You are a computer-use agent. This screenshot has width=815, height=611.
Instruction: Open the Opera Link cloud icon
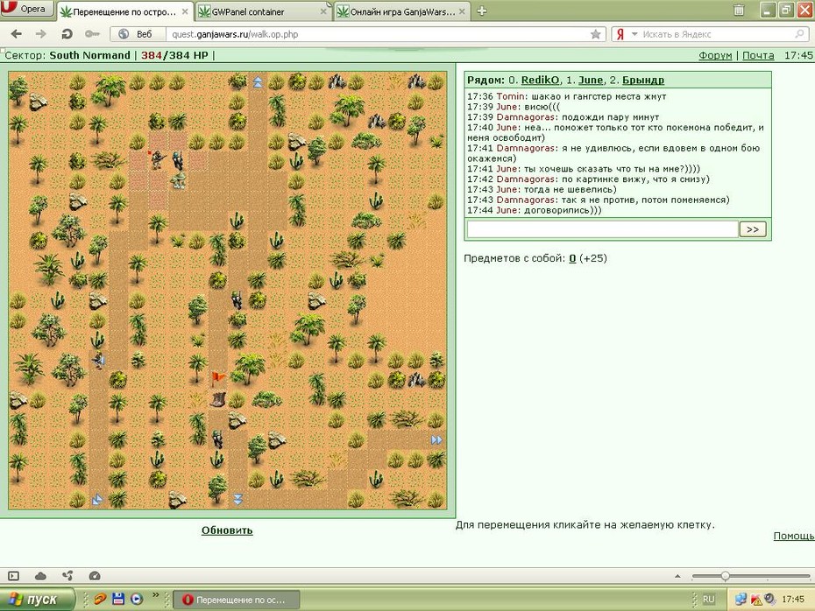(40, 576)
